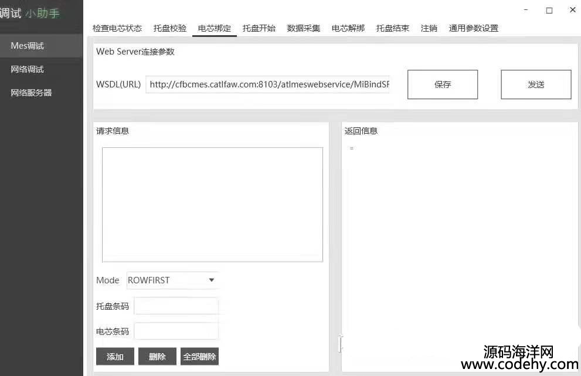Open the 注销 tab
The height and width of the screenshot is (376, 581).
[429, 28]
